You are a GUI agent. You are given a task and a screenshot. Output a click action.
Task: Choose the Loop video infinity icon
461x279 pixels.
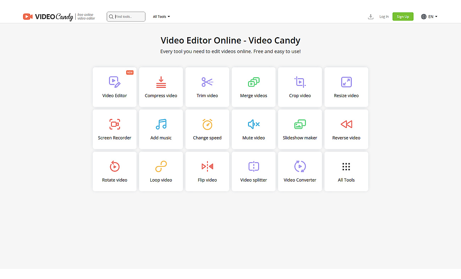[161, 166]
